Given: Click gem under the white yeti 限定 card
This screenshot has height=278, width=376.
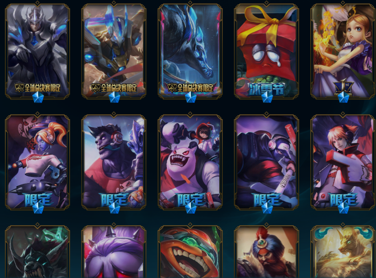Looking at the screenshot, I should (x=191, y=208).
